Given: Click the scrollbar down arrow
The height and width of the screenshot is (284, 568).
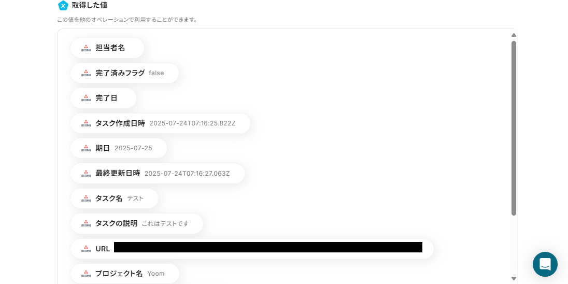Looking at the screenshot, I should click(x=514, y=278).
